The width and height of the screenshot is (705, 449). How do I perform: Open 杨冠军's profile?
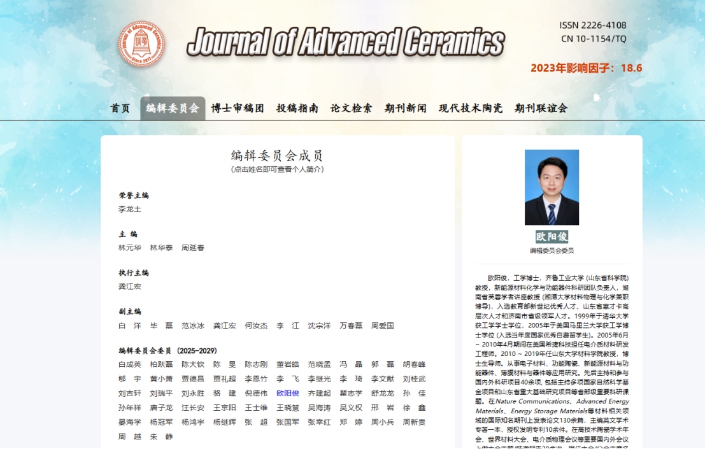pos(161,422)
